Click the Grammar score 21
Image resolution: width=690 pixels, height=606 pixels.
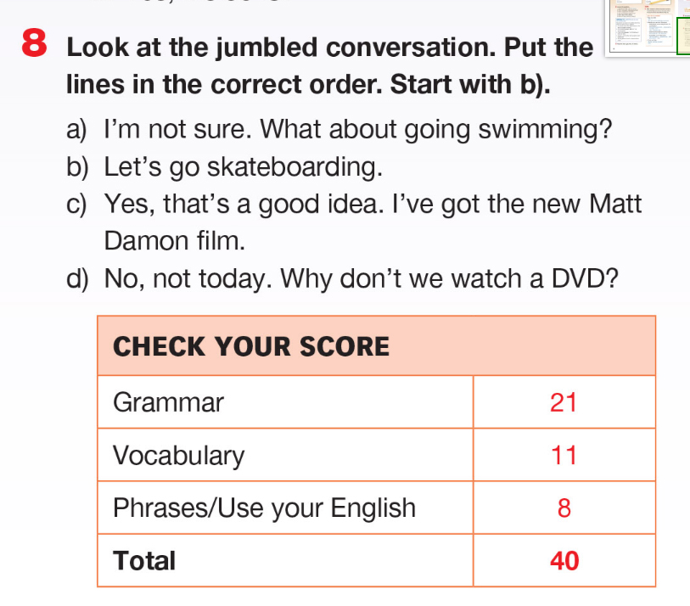564,402
